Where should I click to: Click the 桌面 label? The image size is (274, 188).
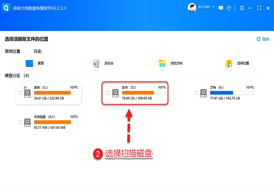41,63
